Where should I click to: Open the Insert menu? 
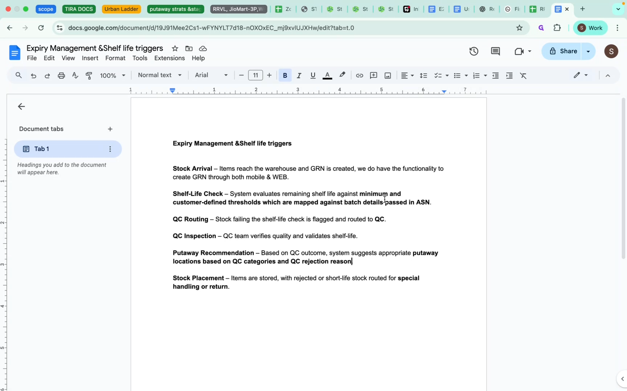point(90,58)
